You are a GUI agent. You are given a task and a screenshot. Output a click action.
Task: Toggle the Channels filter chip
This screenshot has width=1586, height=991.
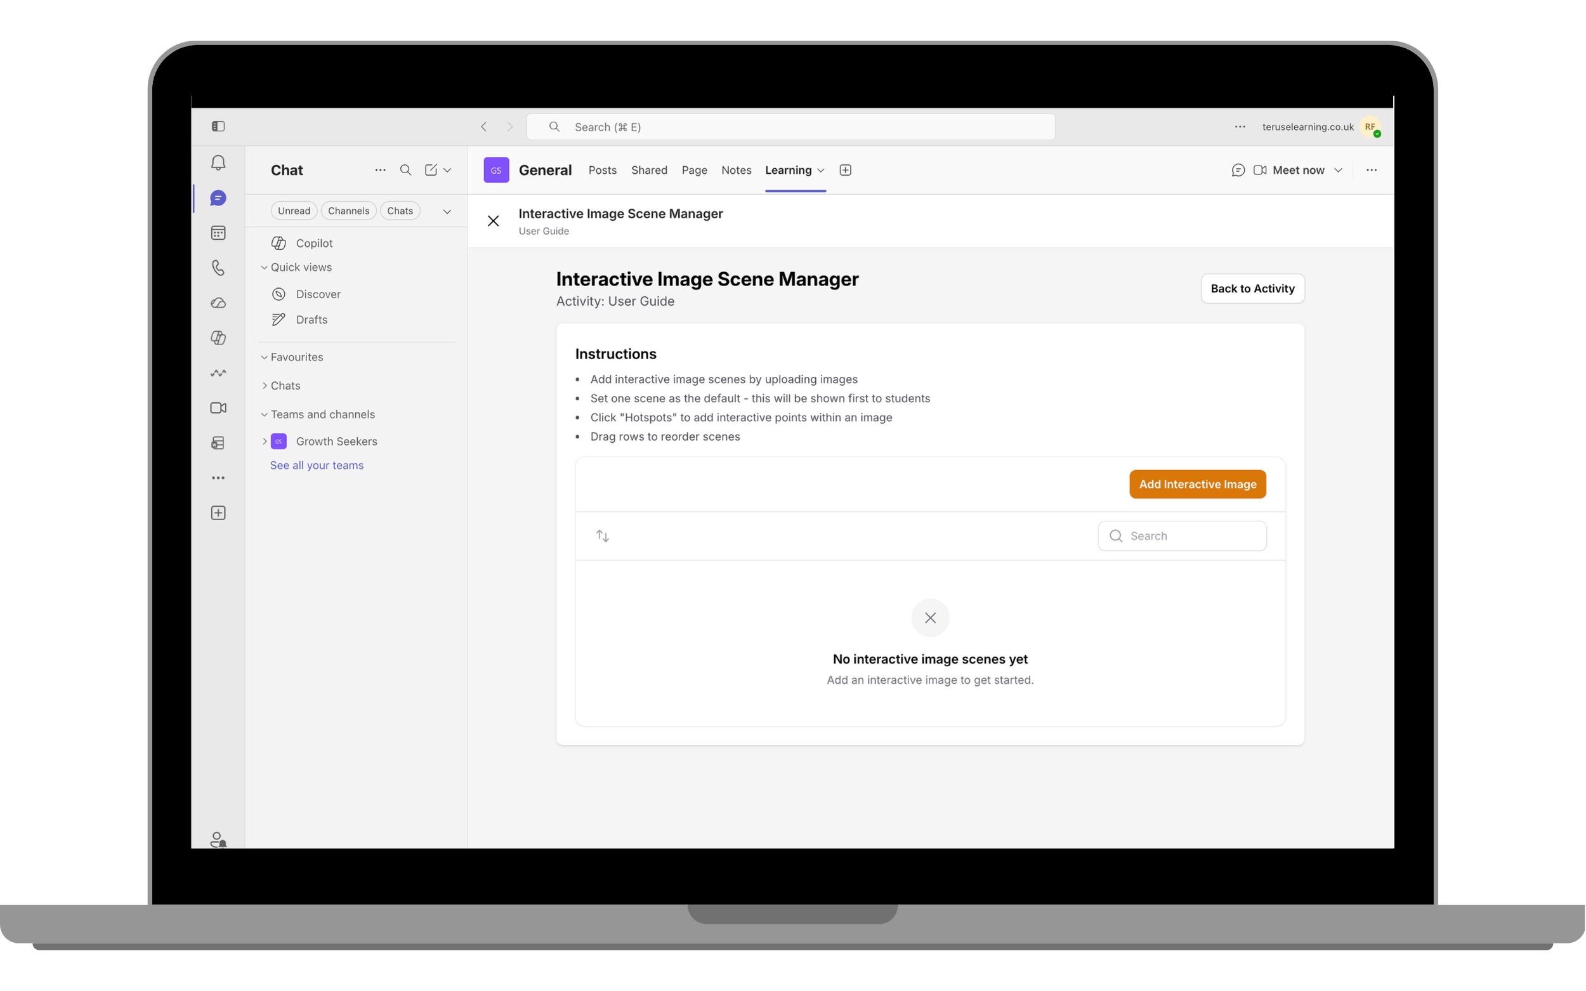349,211
